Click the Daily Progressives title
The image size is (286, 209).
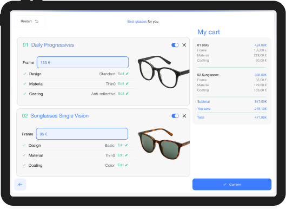pos(52,45)
